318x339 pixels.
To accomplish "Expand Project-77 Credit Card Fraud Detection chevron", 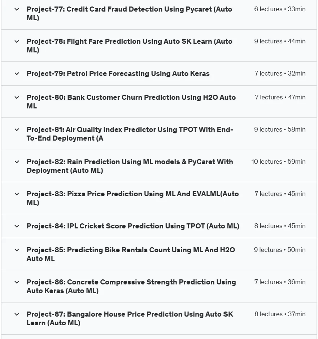I will click(x=17, y=9).
